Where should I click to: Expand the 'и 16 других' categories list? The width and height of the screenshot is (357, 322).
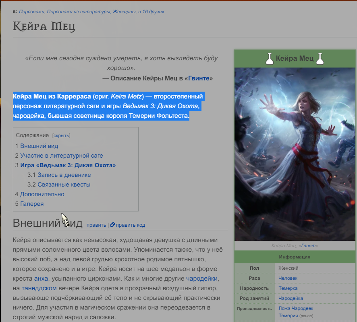pos(151,12)
